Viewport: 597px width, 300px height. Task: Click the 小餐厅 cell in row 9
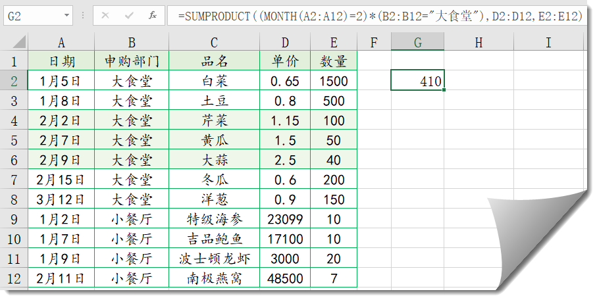point(132,219)
